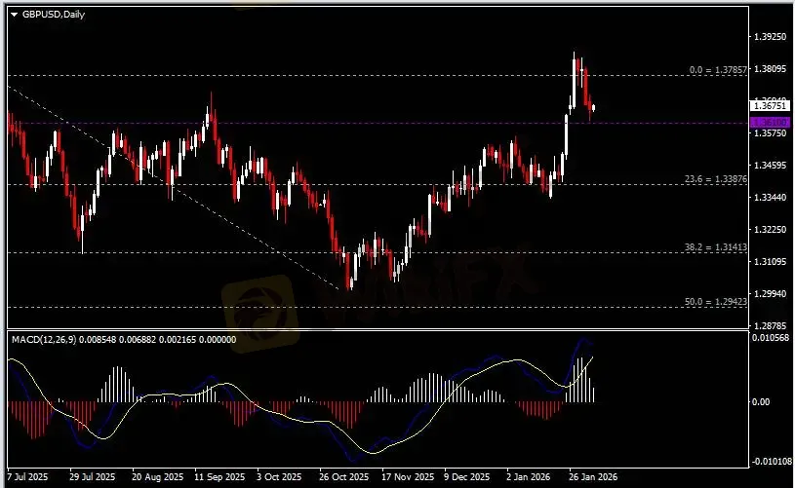Click the 1.39250 price axis label
Image resolution: width=795 pixels, height=488 pixels.
pyautogui.click(x=771, y=37)
